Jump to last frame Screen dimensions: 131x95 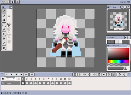pyautogui.click(x=26, y=74)
